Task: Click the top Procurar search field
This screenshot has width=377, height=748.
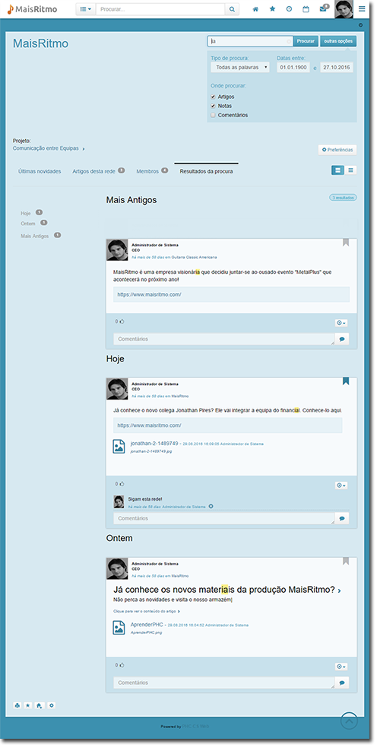Action: (x=160, y=9)
